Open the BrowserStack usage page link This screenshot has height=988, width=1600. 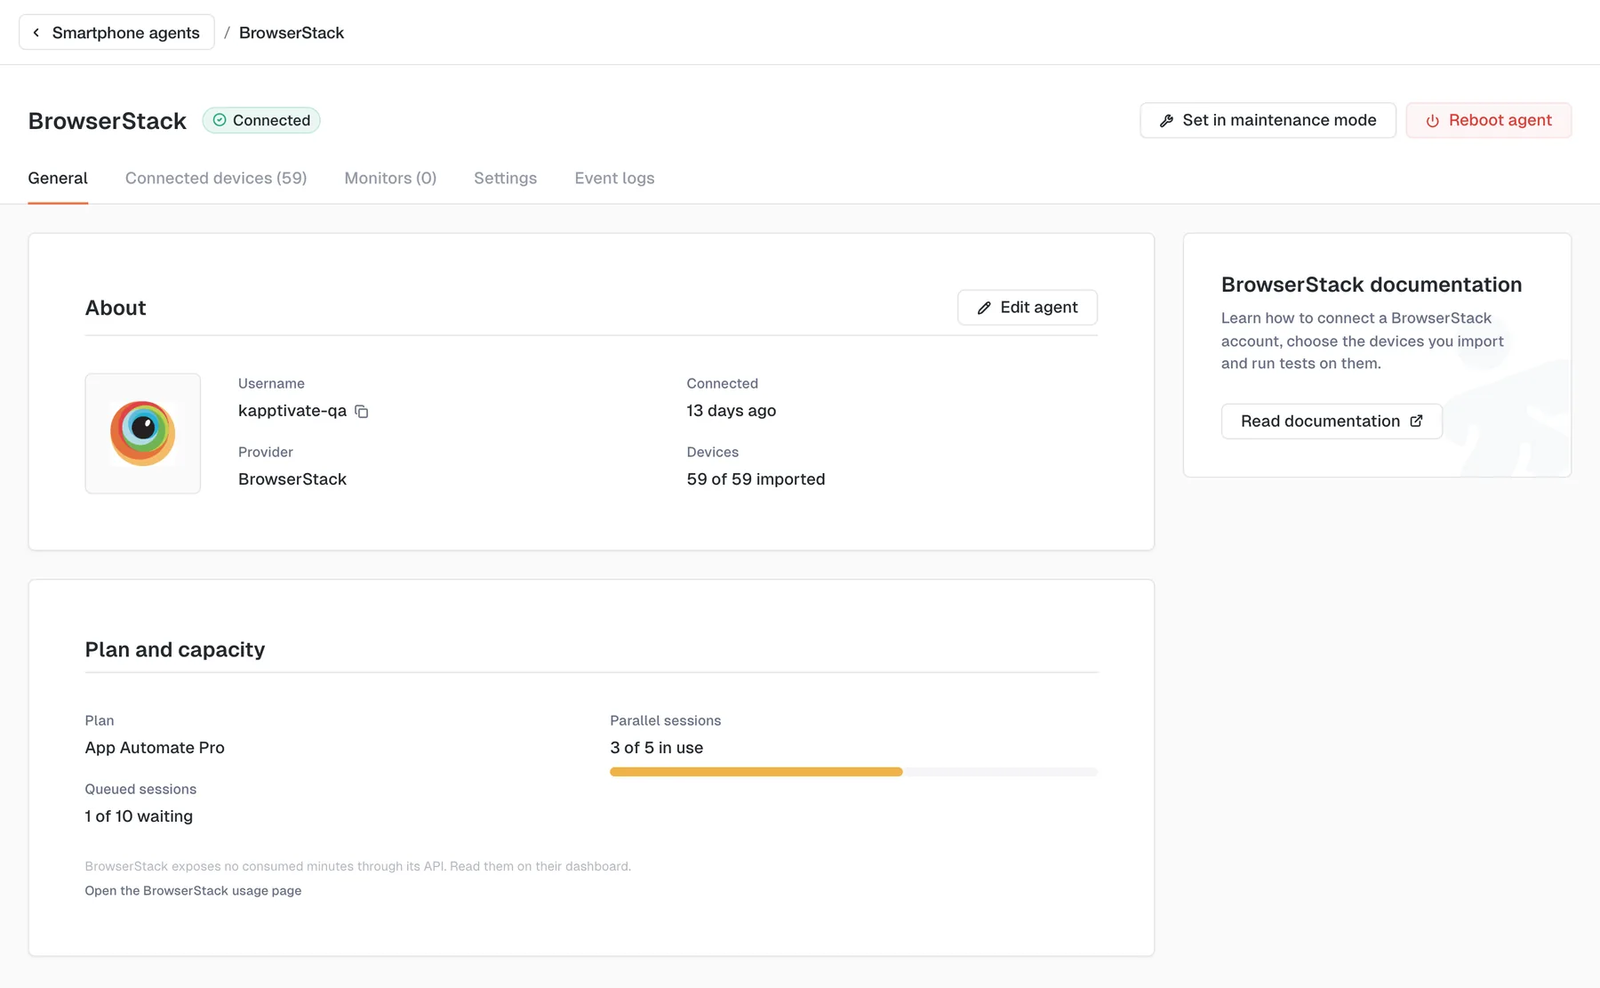tap(193, 891)
